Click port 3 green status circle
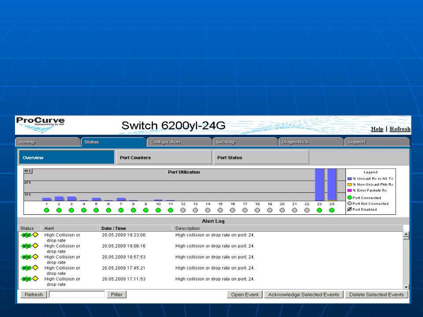This screenshot has height=317, width=423. 71,210
